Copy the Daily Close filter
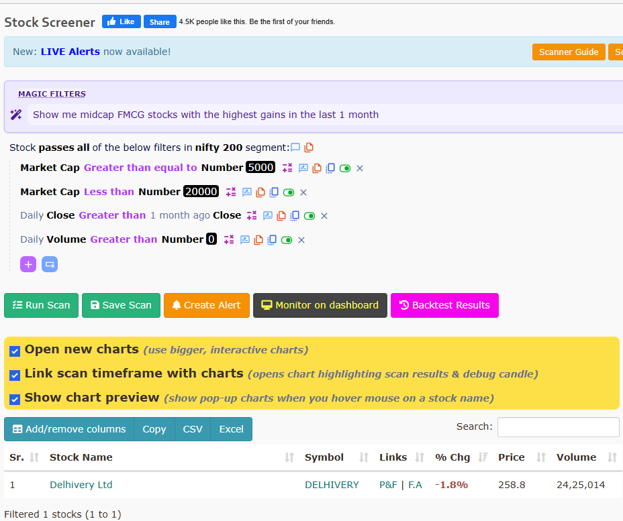The height and width of the screenshot is (521, 623). pos(281,215)
